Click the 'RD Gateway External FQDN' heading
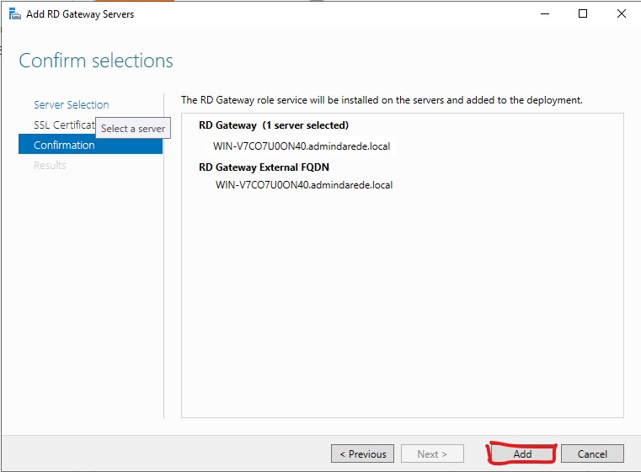641x472 pixels. pyautogui.click(x=264, y=167)
